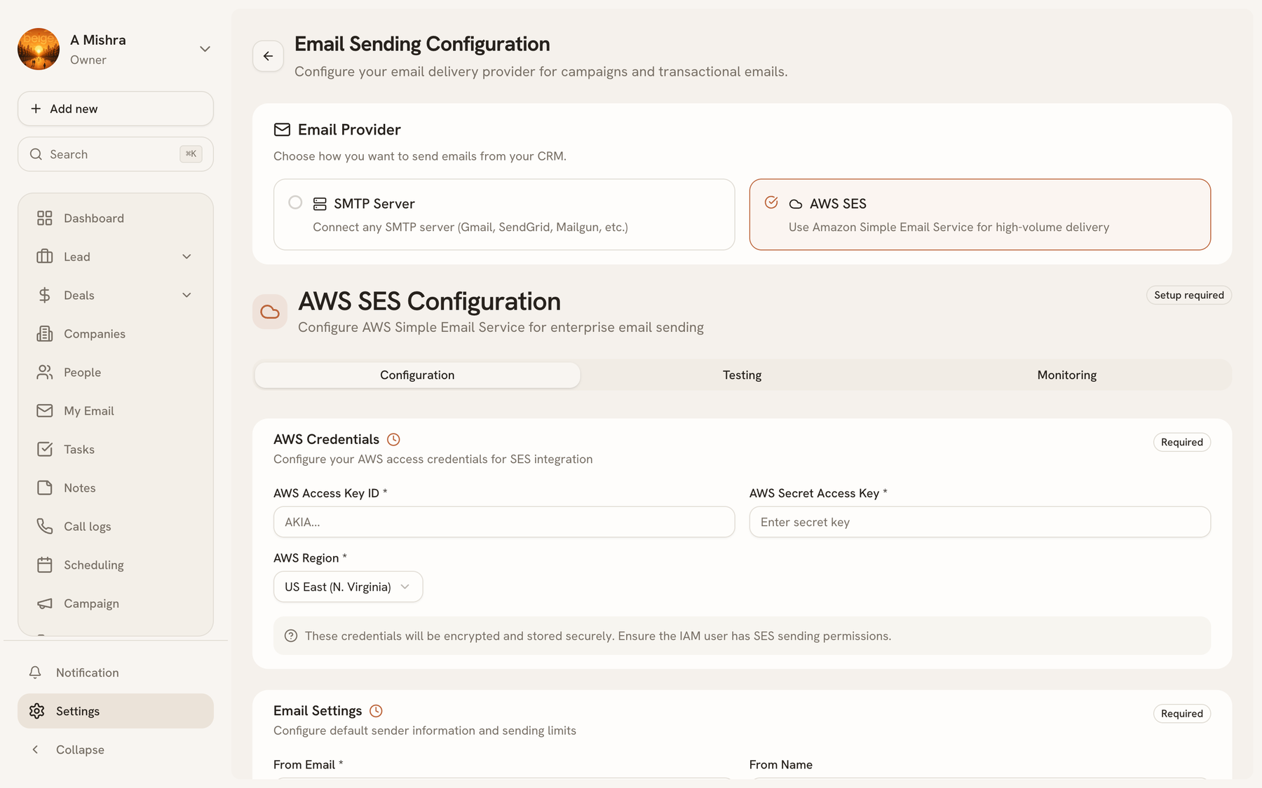Switch to the Monitoring tab
Screen dimensions: 1262x788
click(1067, 375)
